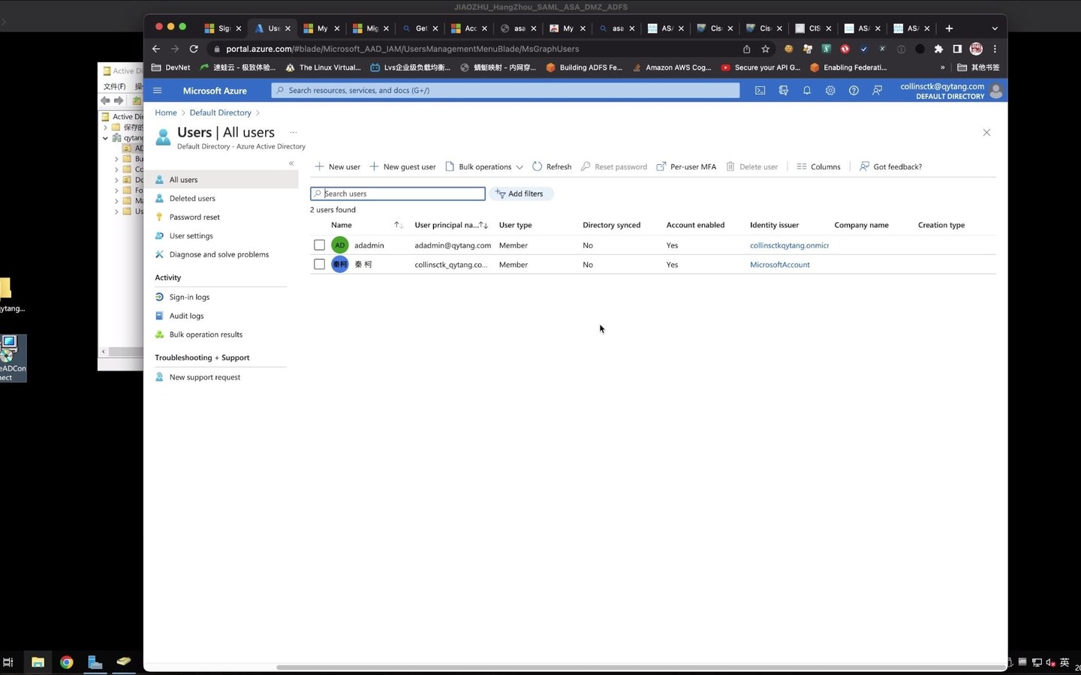The image size is (1081, 675).
Task: Click Add filters pill
Action: [x=520, y=193]
